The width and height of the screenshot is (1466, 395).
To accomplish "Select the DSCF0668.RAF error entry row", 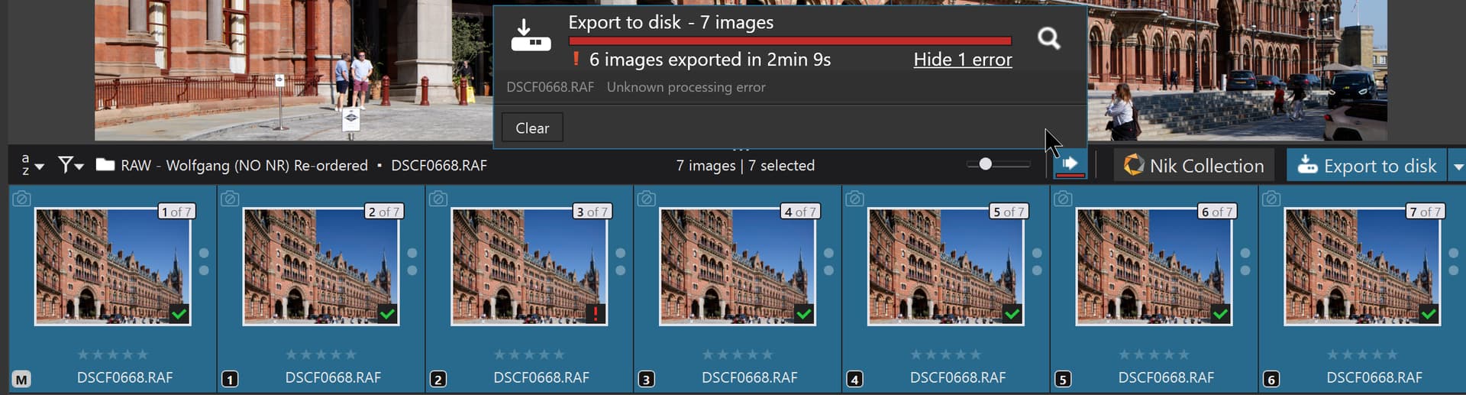I will [x=635, y=87].
